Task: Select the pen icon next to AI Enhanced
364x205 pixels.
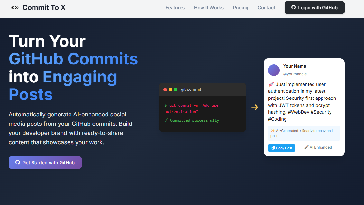Action: coord(306,147)
